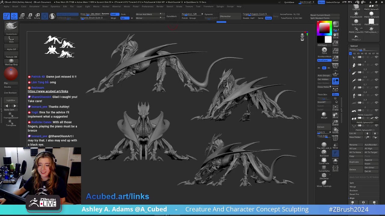The height and width of the screenshot is (216, 385).
Task: Expand the Split section
Action: pos(352,183)
